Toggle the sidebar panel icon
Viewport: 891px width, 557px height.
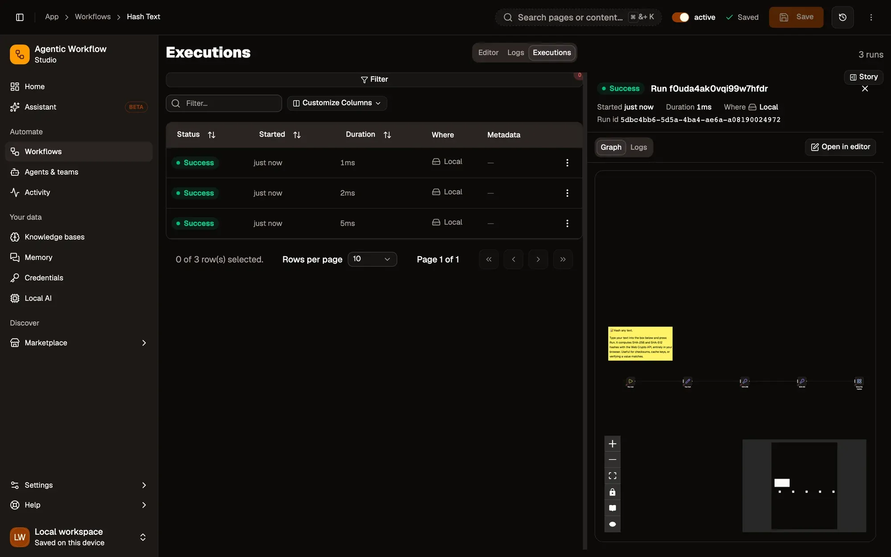pos(20,17)
